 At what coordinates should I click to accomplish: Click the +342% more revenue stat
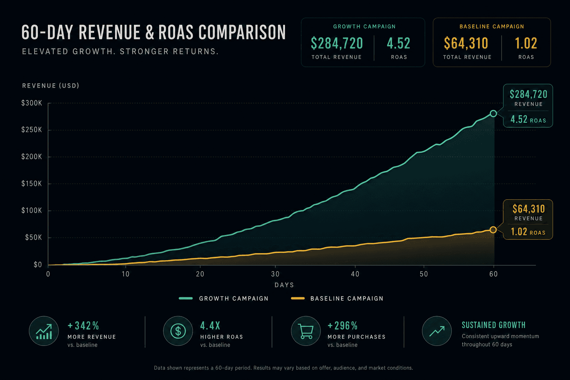tap(92, 334)
